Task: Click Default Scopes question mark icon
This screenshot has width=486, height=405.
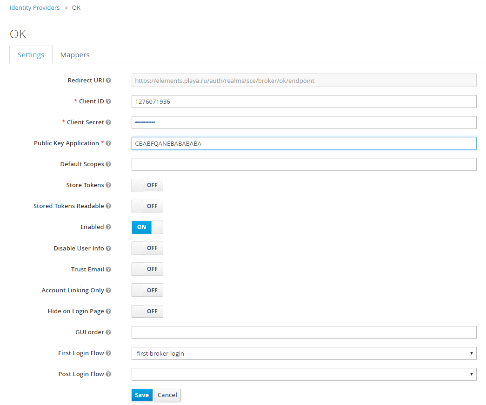Action: coord(108,164)
